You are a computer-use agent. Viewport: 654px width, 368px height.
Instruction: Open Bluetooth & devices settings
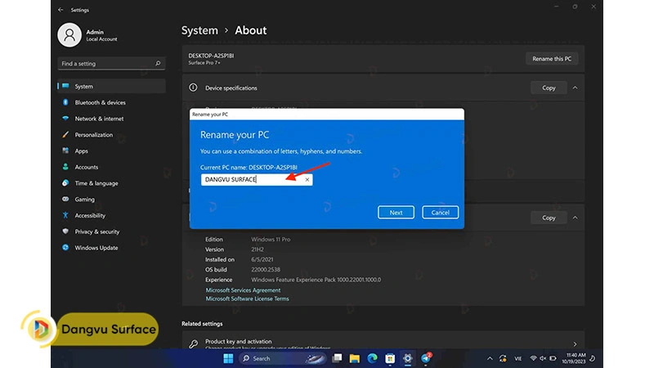111,103
